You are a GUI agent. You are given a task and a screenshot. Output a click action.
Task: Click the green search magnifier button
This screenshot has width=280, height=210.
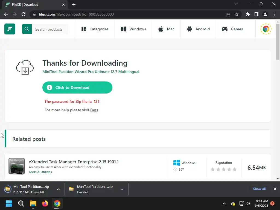pos(27,29)
